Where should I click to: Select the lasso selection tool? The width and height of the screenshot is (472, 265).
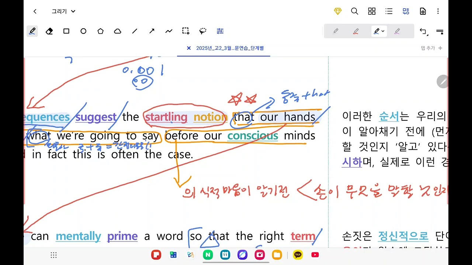(203, 31)
